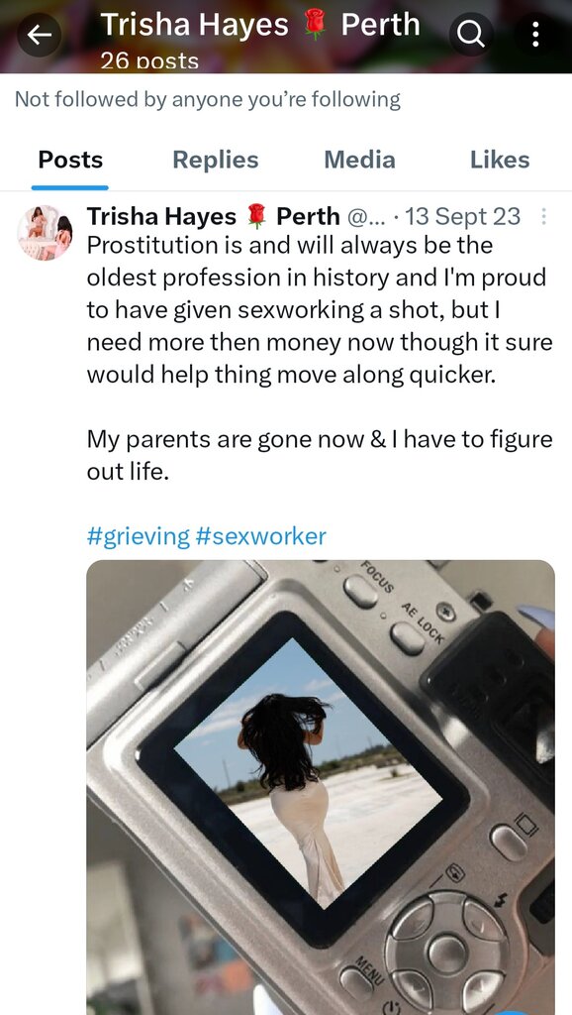Tap the back arrow icon
This screenshot has width=572, height=1015.
tap(39, 35)
